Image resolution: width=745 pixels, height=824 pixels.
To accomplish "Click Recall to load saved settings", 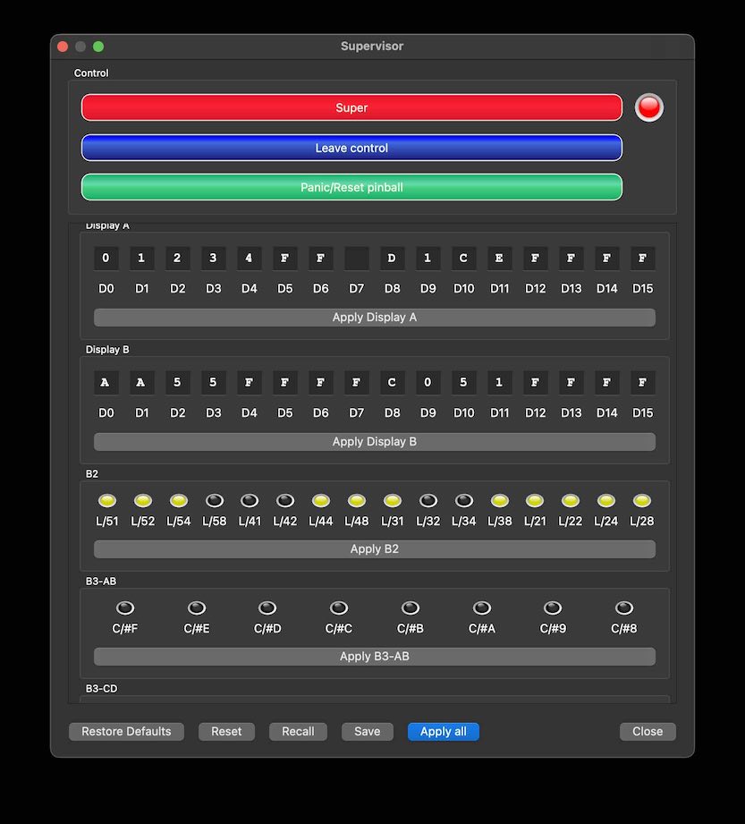I will 298,731.
